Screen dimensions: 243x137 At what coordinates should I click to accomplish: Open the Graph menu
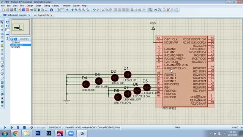click(38, 6)
